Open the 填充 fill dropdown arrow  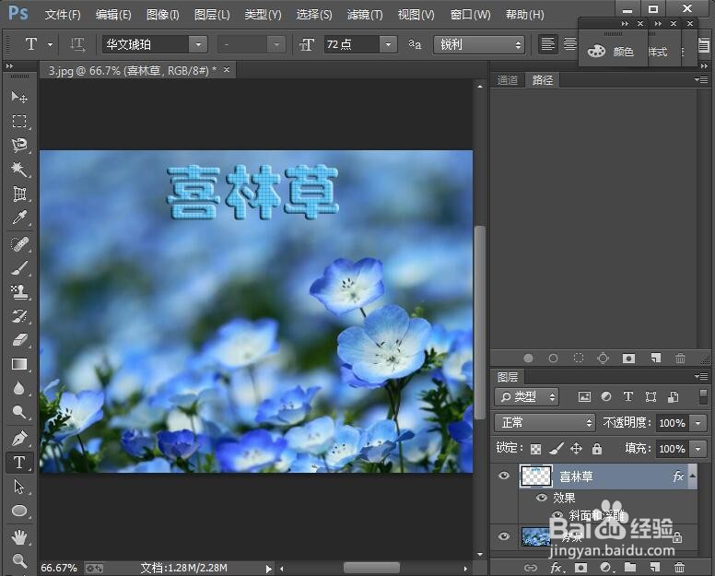[x=698, y=449]
